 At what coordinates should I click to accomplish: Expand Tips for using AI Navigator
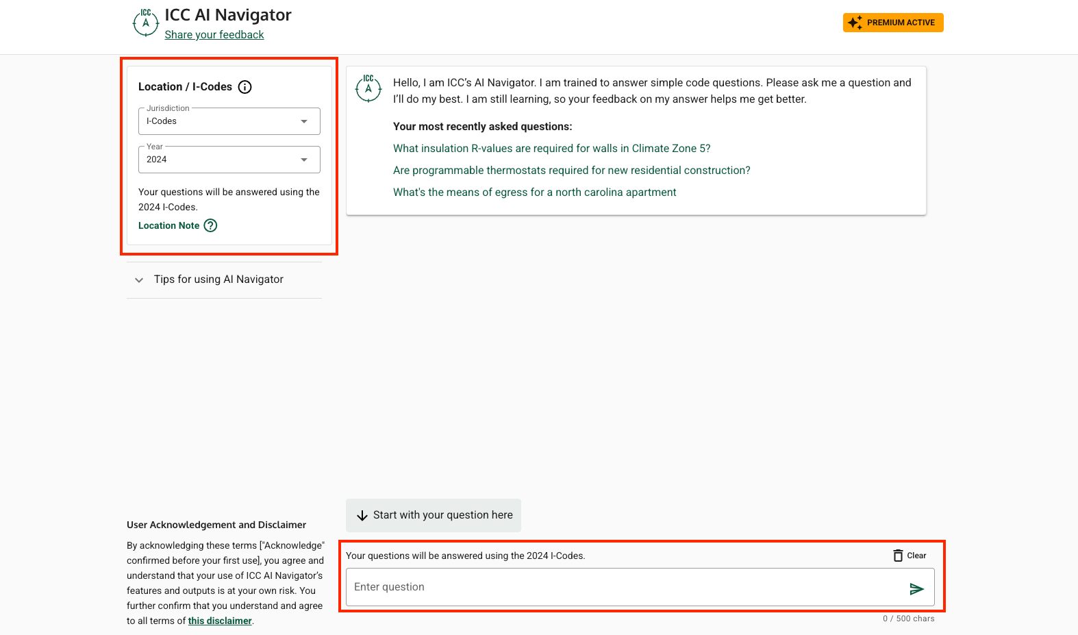click(224, 279)
